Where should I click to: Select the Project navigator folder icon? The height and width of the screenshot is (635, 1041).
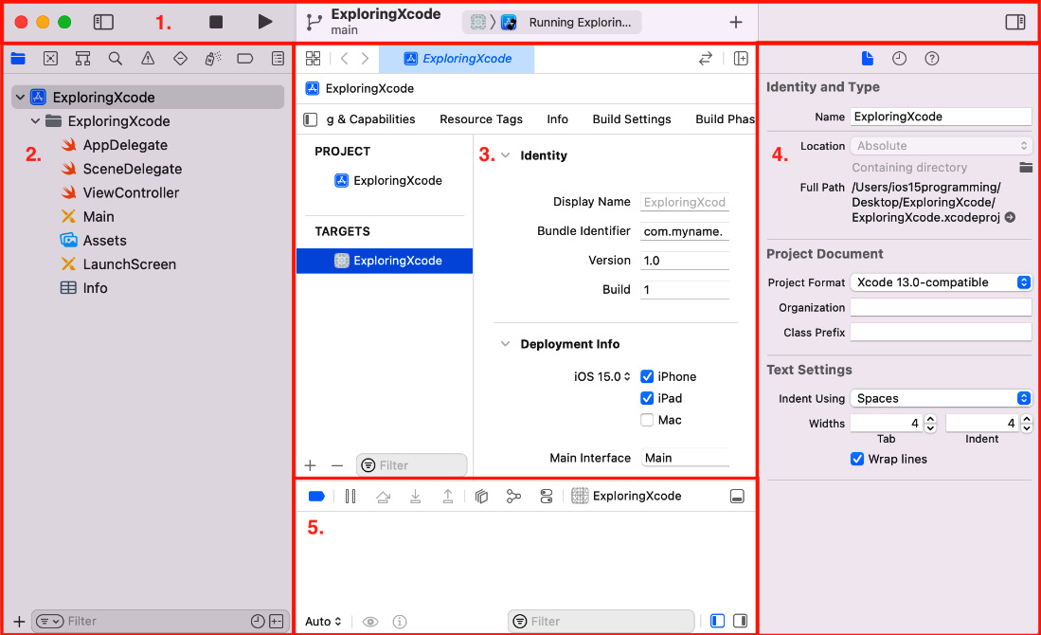tap(18, 59)
